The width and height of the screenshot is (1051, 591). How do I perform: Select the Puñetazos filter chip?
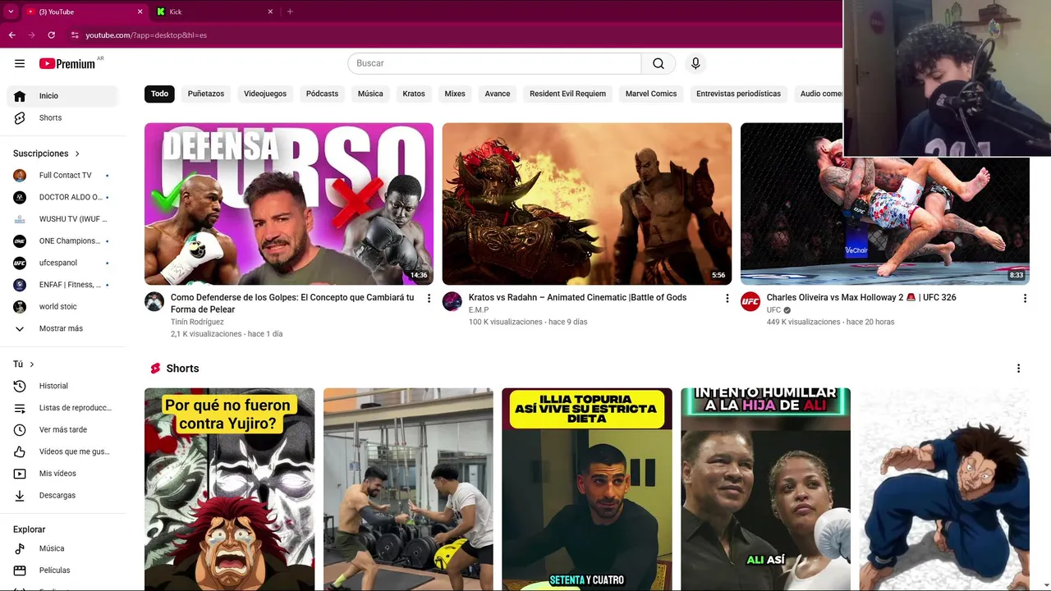tap(206, 94)
